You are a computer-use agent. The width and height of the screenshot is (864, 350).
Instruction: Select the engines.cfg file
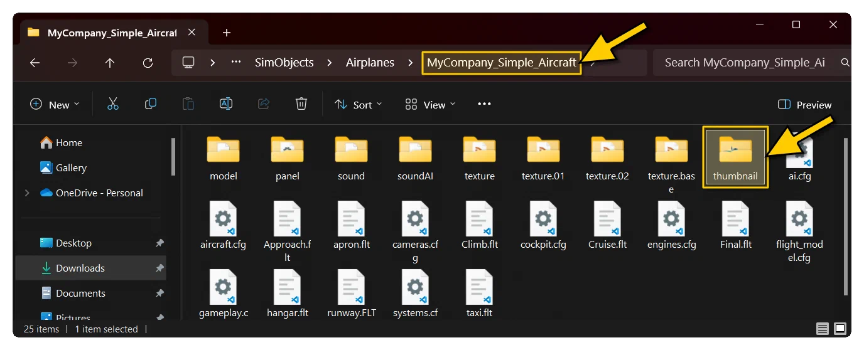click(x=671, y=226)
